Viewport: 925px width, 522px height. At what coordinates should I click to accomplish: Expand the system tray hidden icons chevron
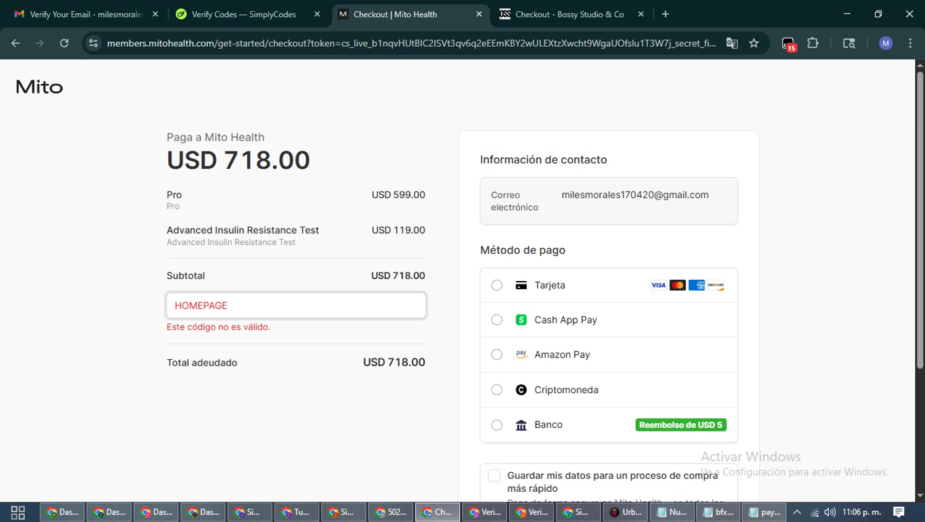(797, 512)
